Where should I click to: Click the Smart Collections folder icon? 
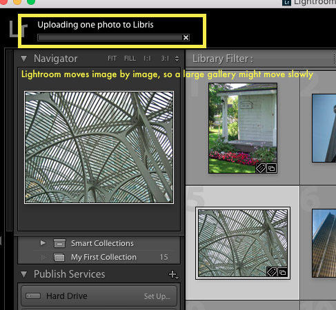click(59, 243)
